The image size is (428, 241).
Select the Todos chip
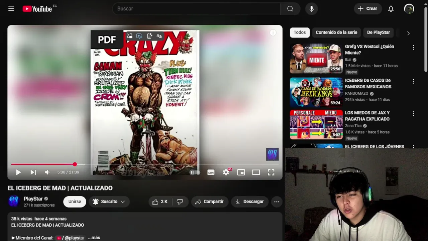tap(300, 32)
